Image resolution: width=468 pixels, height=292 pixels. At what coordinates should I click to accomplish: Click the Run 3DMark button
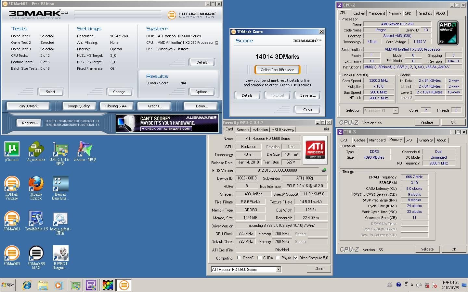[x=28, y=106]
